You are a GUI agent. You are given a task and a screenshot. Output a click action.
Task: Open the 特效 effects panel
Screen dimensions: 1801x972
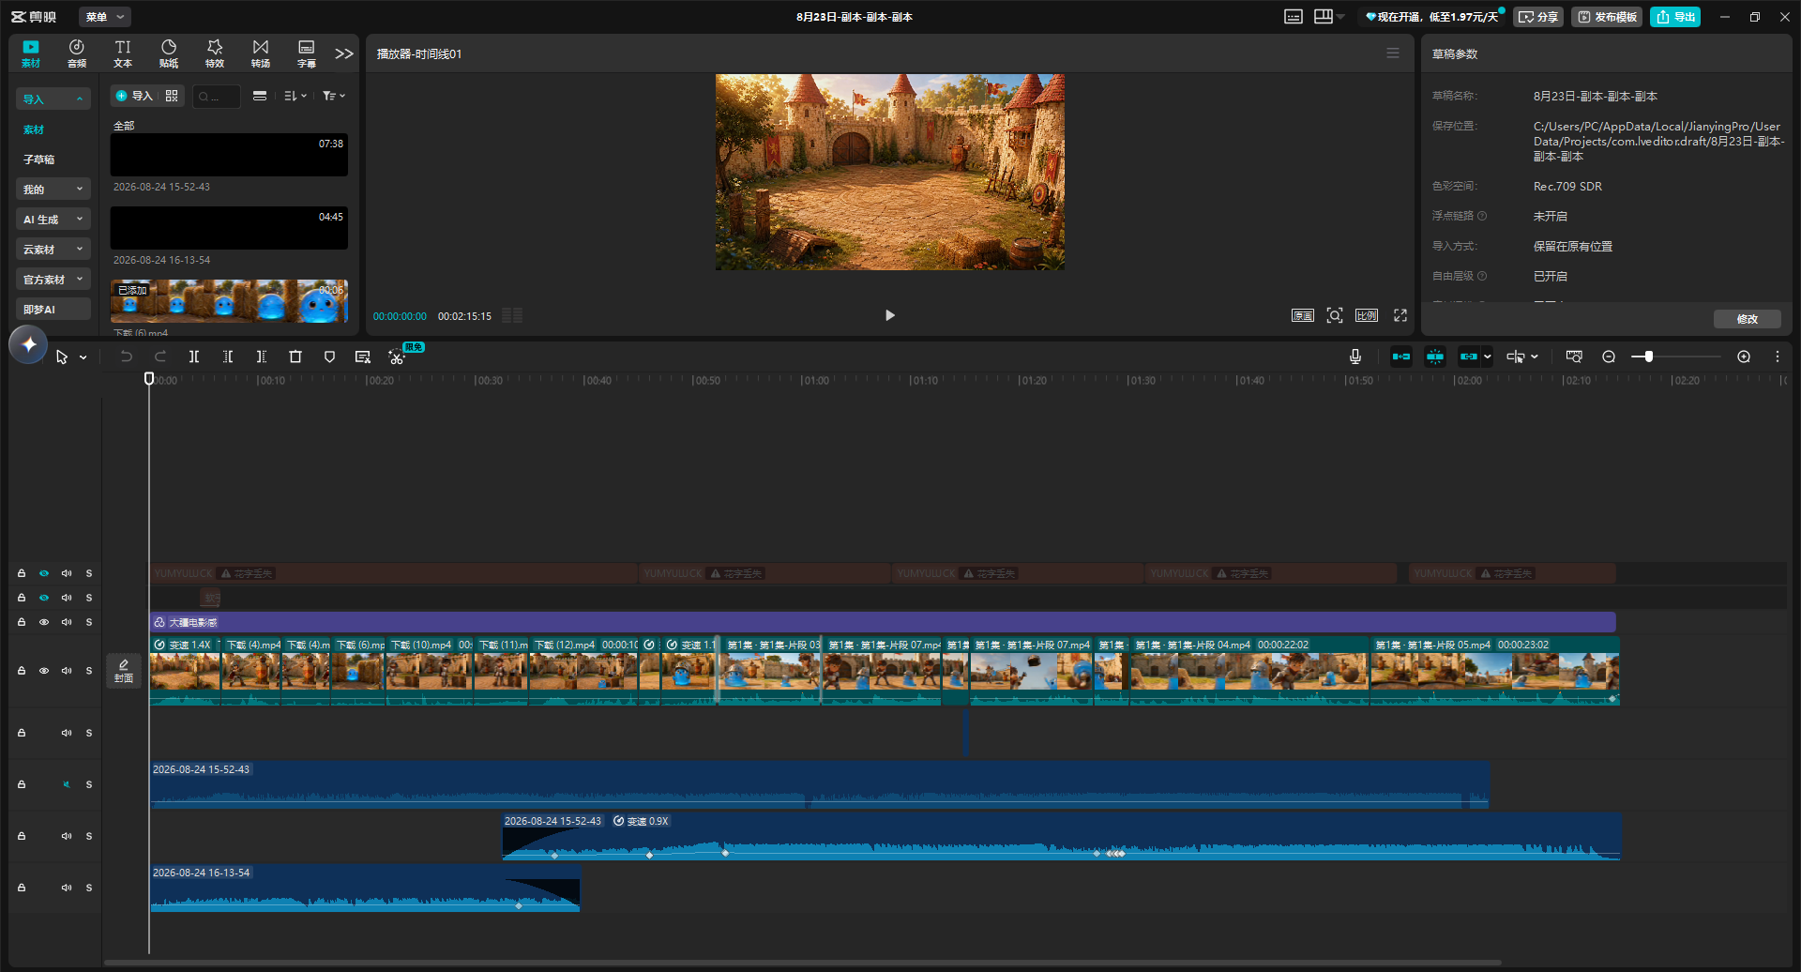click(215, 53)
